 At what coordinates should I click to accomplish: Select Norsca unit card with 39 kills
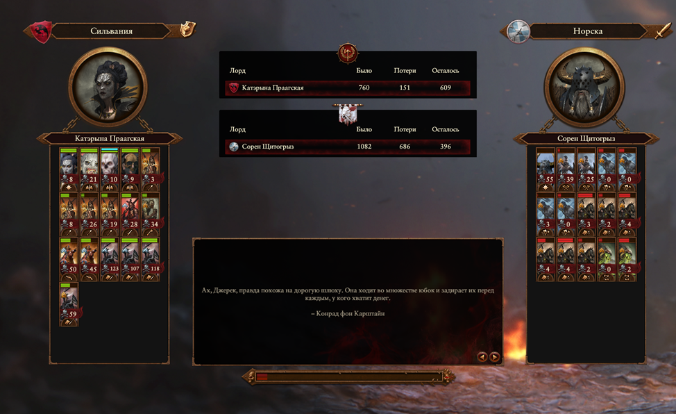(x=566, y=169)
